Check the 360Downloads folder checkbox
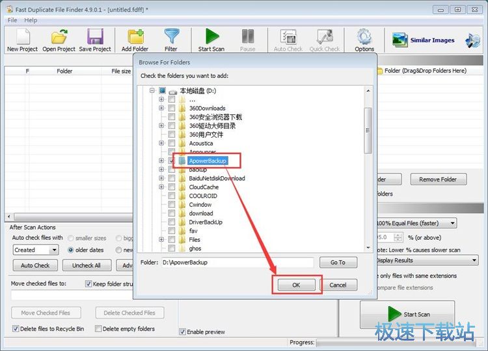 coord(172,108)
